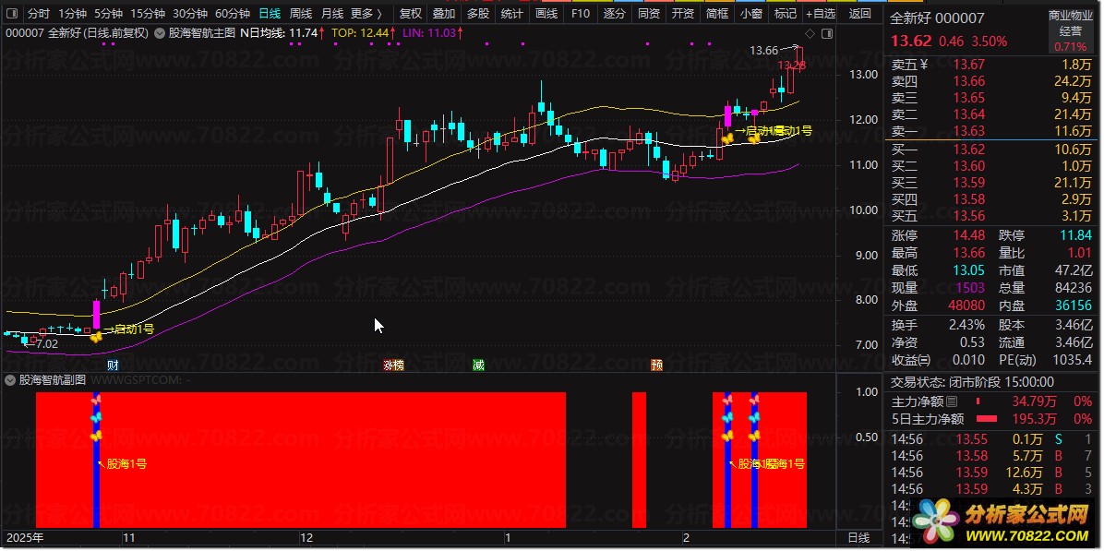Toggle the 小窗 mini window option
This screenshot has width=1104, height=551.
(x=751, y=13)
